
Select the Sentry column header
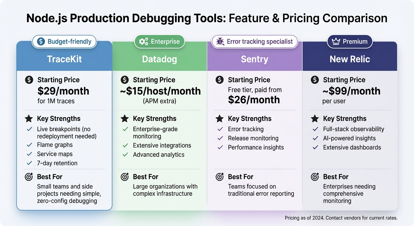[x=255, y=59]
